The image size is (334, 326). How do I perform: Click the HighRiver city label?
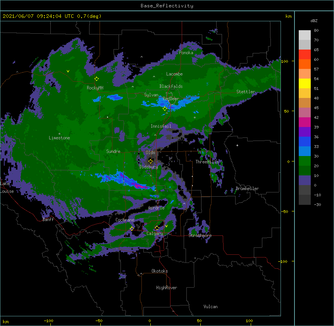tap(167, 288)
